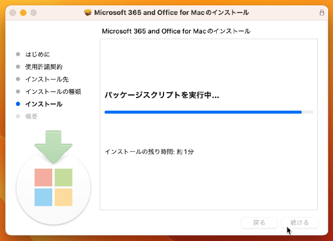Click the lock icon in title bar
This screenshot has height=241, width=333.
click(322, 13)
